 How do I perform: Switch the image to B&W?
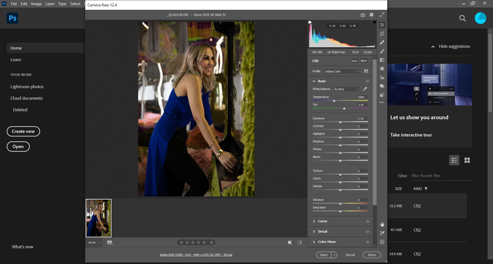(364, 61)
